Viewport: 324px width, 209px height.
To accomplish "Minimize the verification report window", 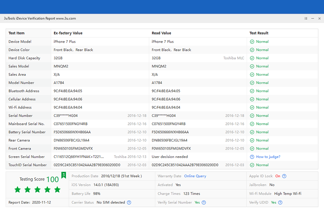I will (312, 18).
